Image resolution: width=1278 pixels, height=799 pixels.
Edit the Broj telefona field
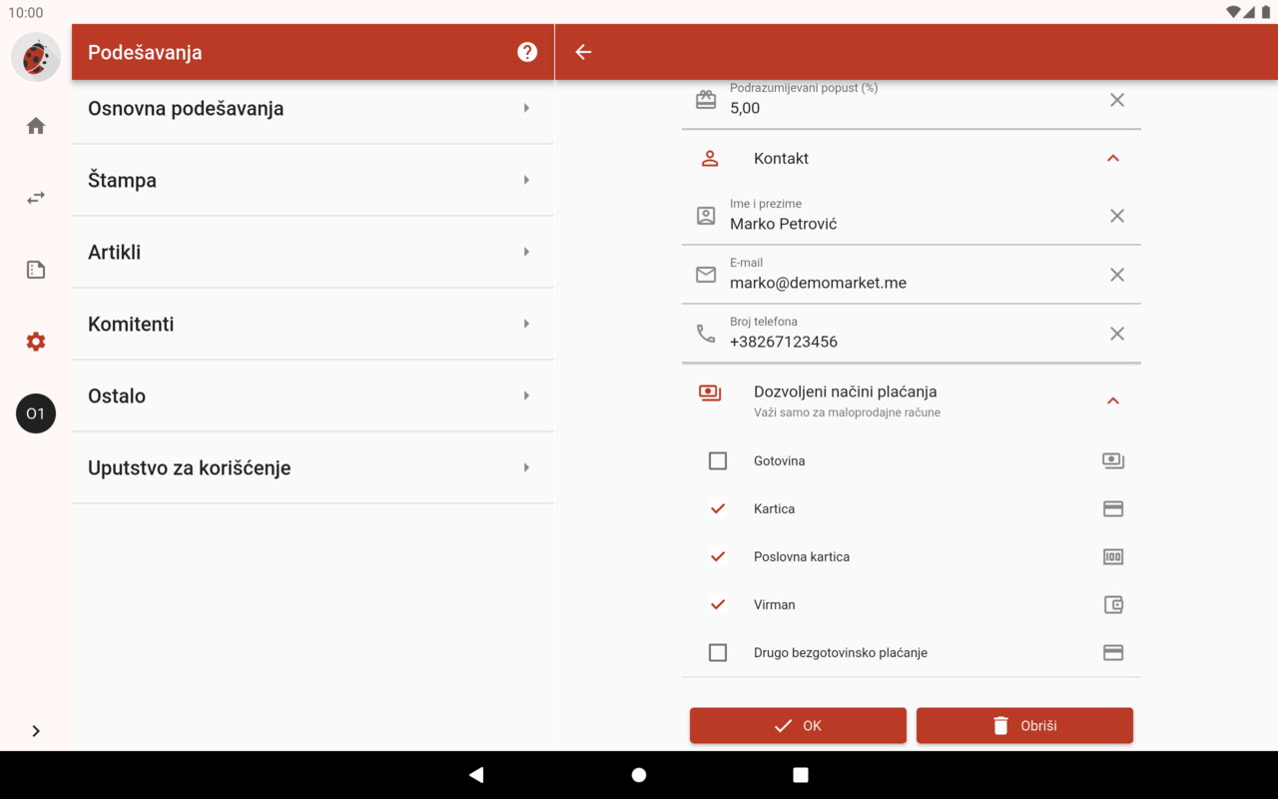tap(911, 334)
